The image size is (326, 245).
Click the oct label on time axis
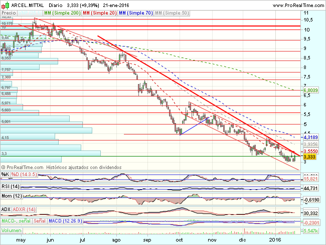coord(179,240)
